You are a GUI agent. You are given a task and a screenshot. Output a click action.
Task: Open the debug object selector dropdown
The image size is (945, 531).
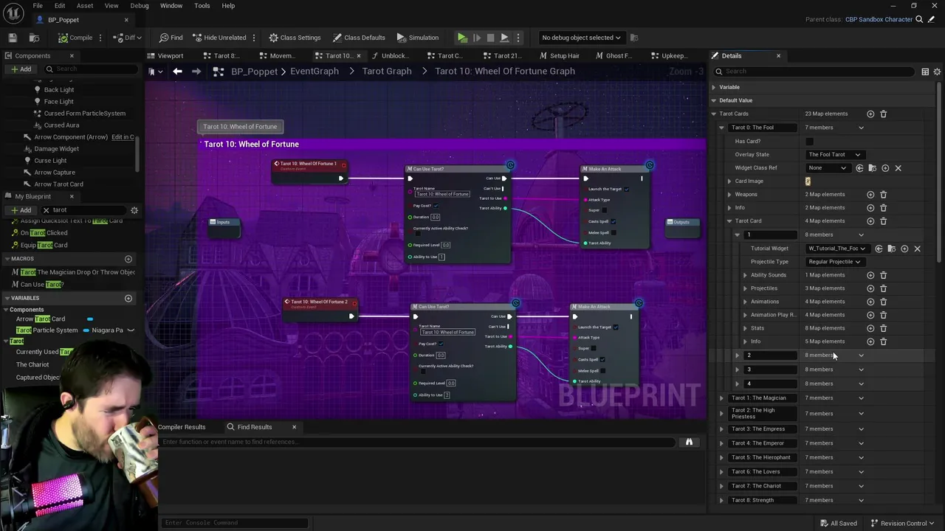581,38
